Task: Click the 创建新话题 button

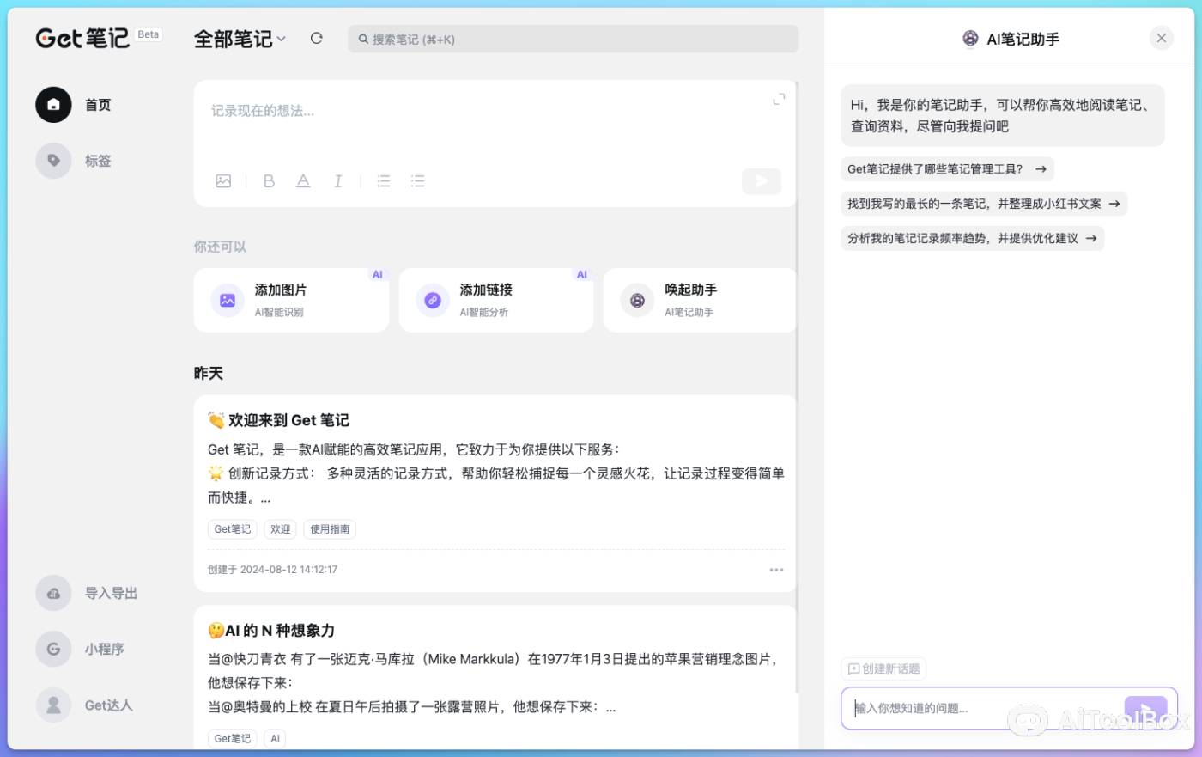Action: [883, 668]
